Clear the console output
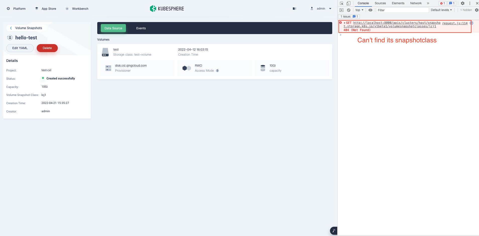The width and height of the screenshot is (479, 236). click(x=349, y=10)
